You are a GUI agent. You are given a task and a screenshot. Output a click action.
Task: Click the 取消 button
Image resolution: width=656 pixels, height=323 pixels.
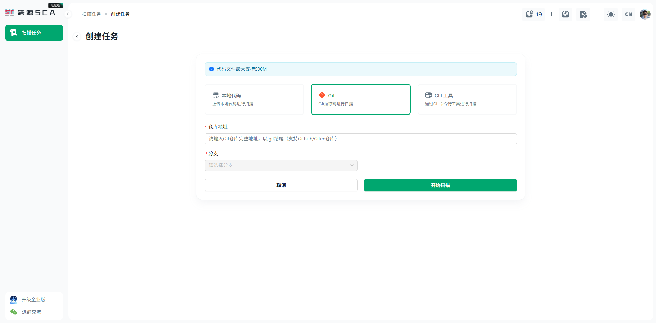[x=281, y=185]
